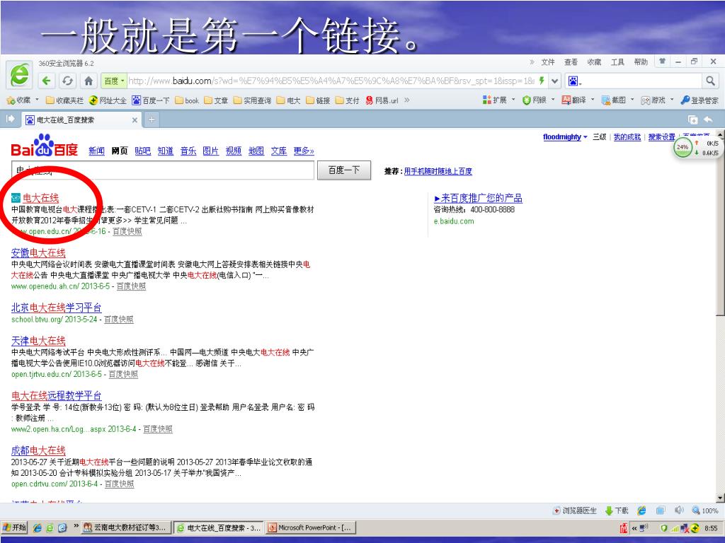Image resolution: width=725 pixels, height=543 pixels.
Task: Click the speaker mute icon in status bar
Action: [x=679, y=510]
